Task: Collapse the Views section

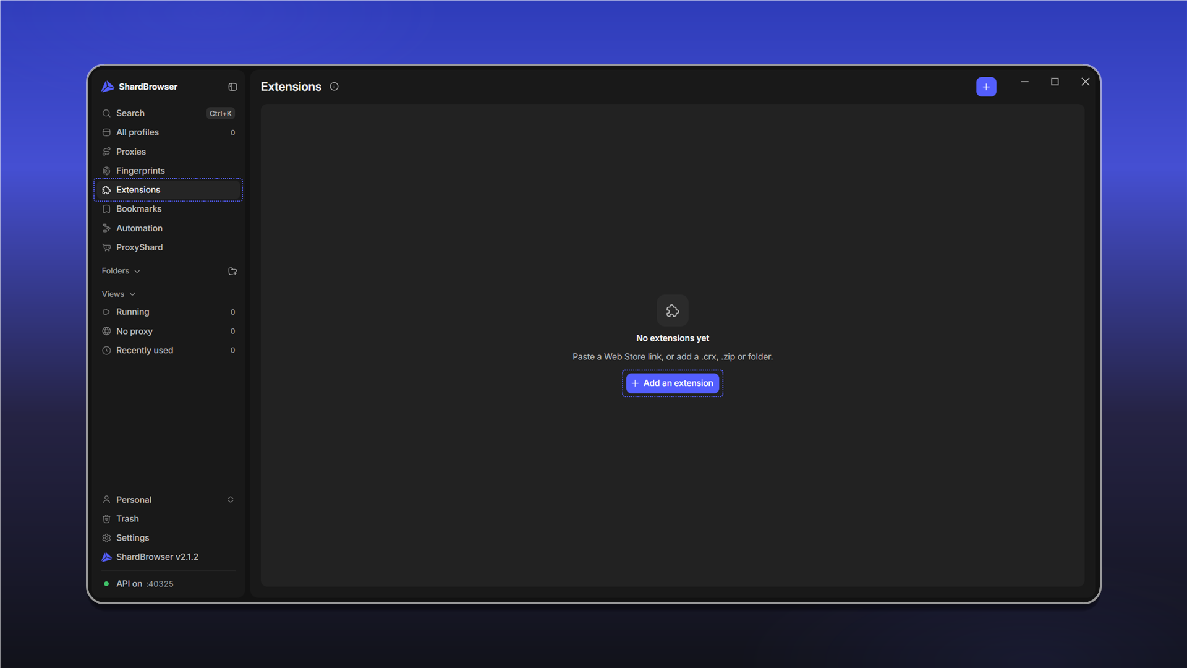Action: tap(119, 294)
